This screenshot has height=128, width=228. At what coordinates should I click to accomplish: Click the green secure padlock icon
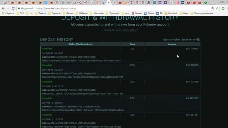pos(19,9)
